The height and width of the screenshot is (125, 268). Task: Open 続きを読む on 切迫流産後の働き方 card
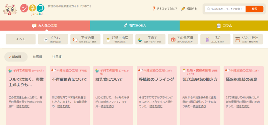pos(199,106)
